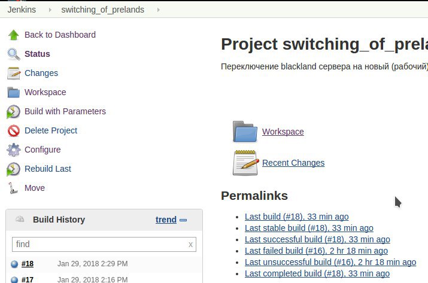
Task: Start Build with Parameters
Action: coord(65,111)
